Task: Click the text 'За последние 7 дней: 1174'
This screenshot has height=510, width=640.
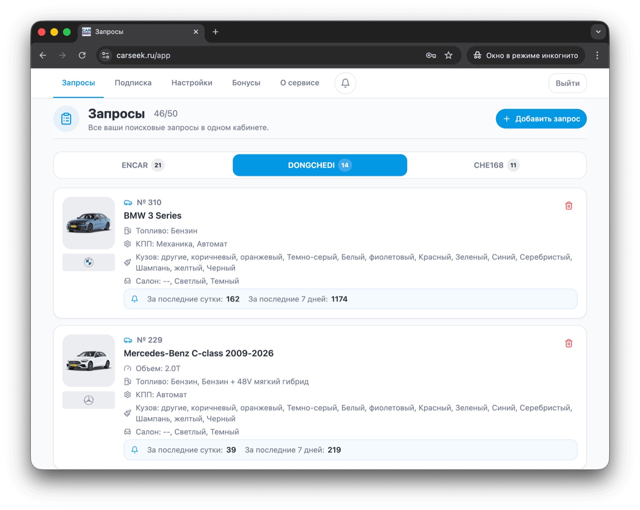Action: pyautogui.click(x=298, y=299)
